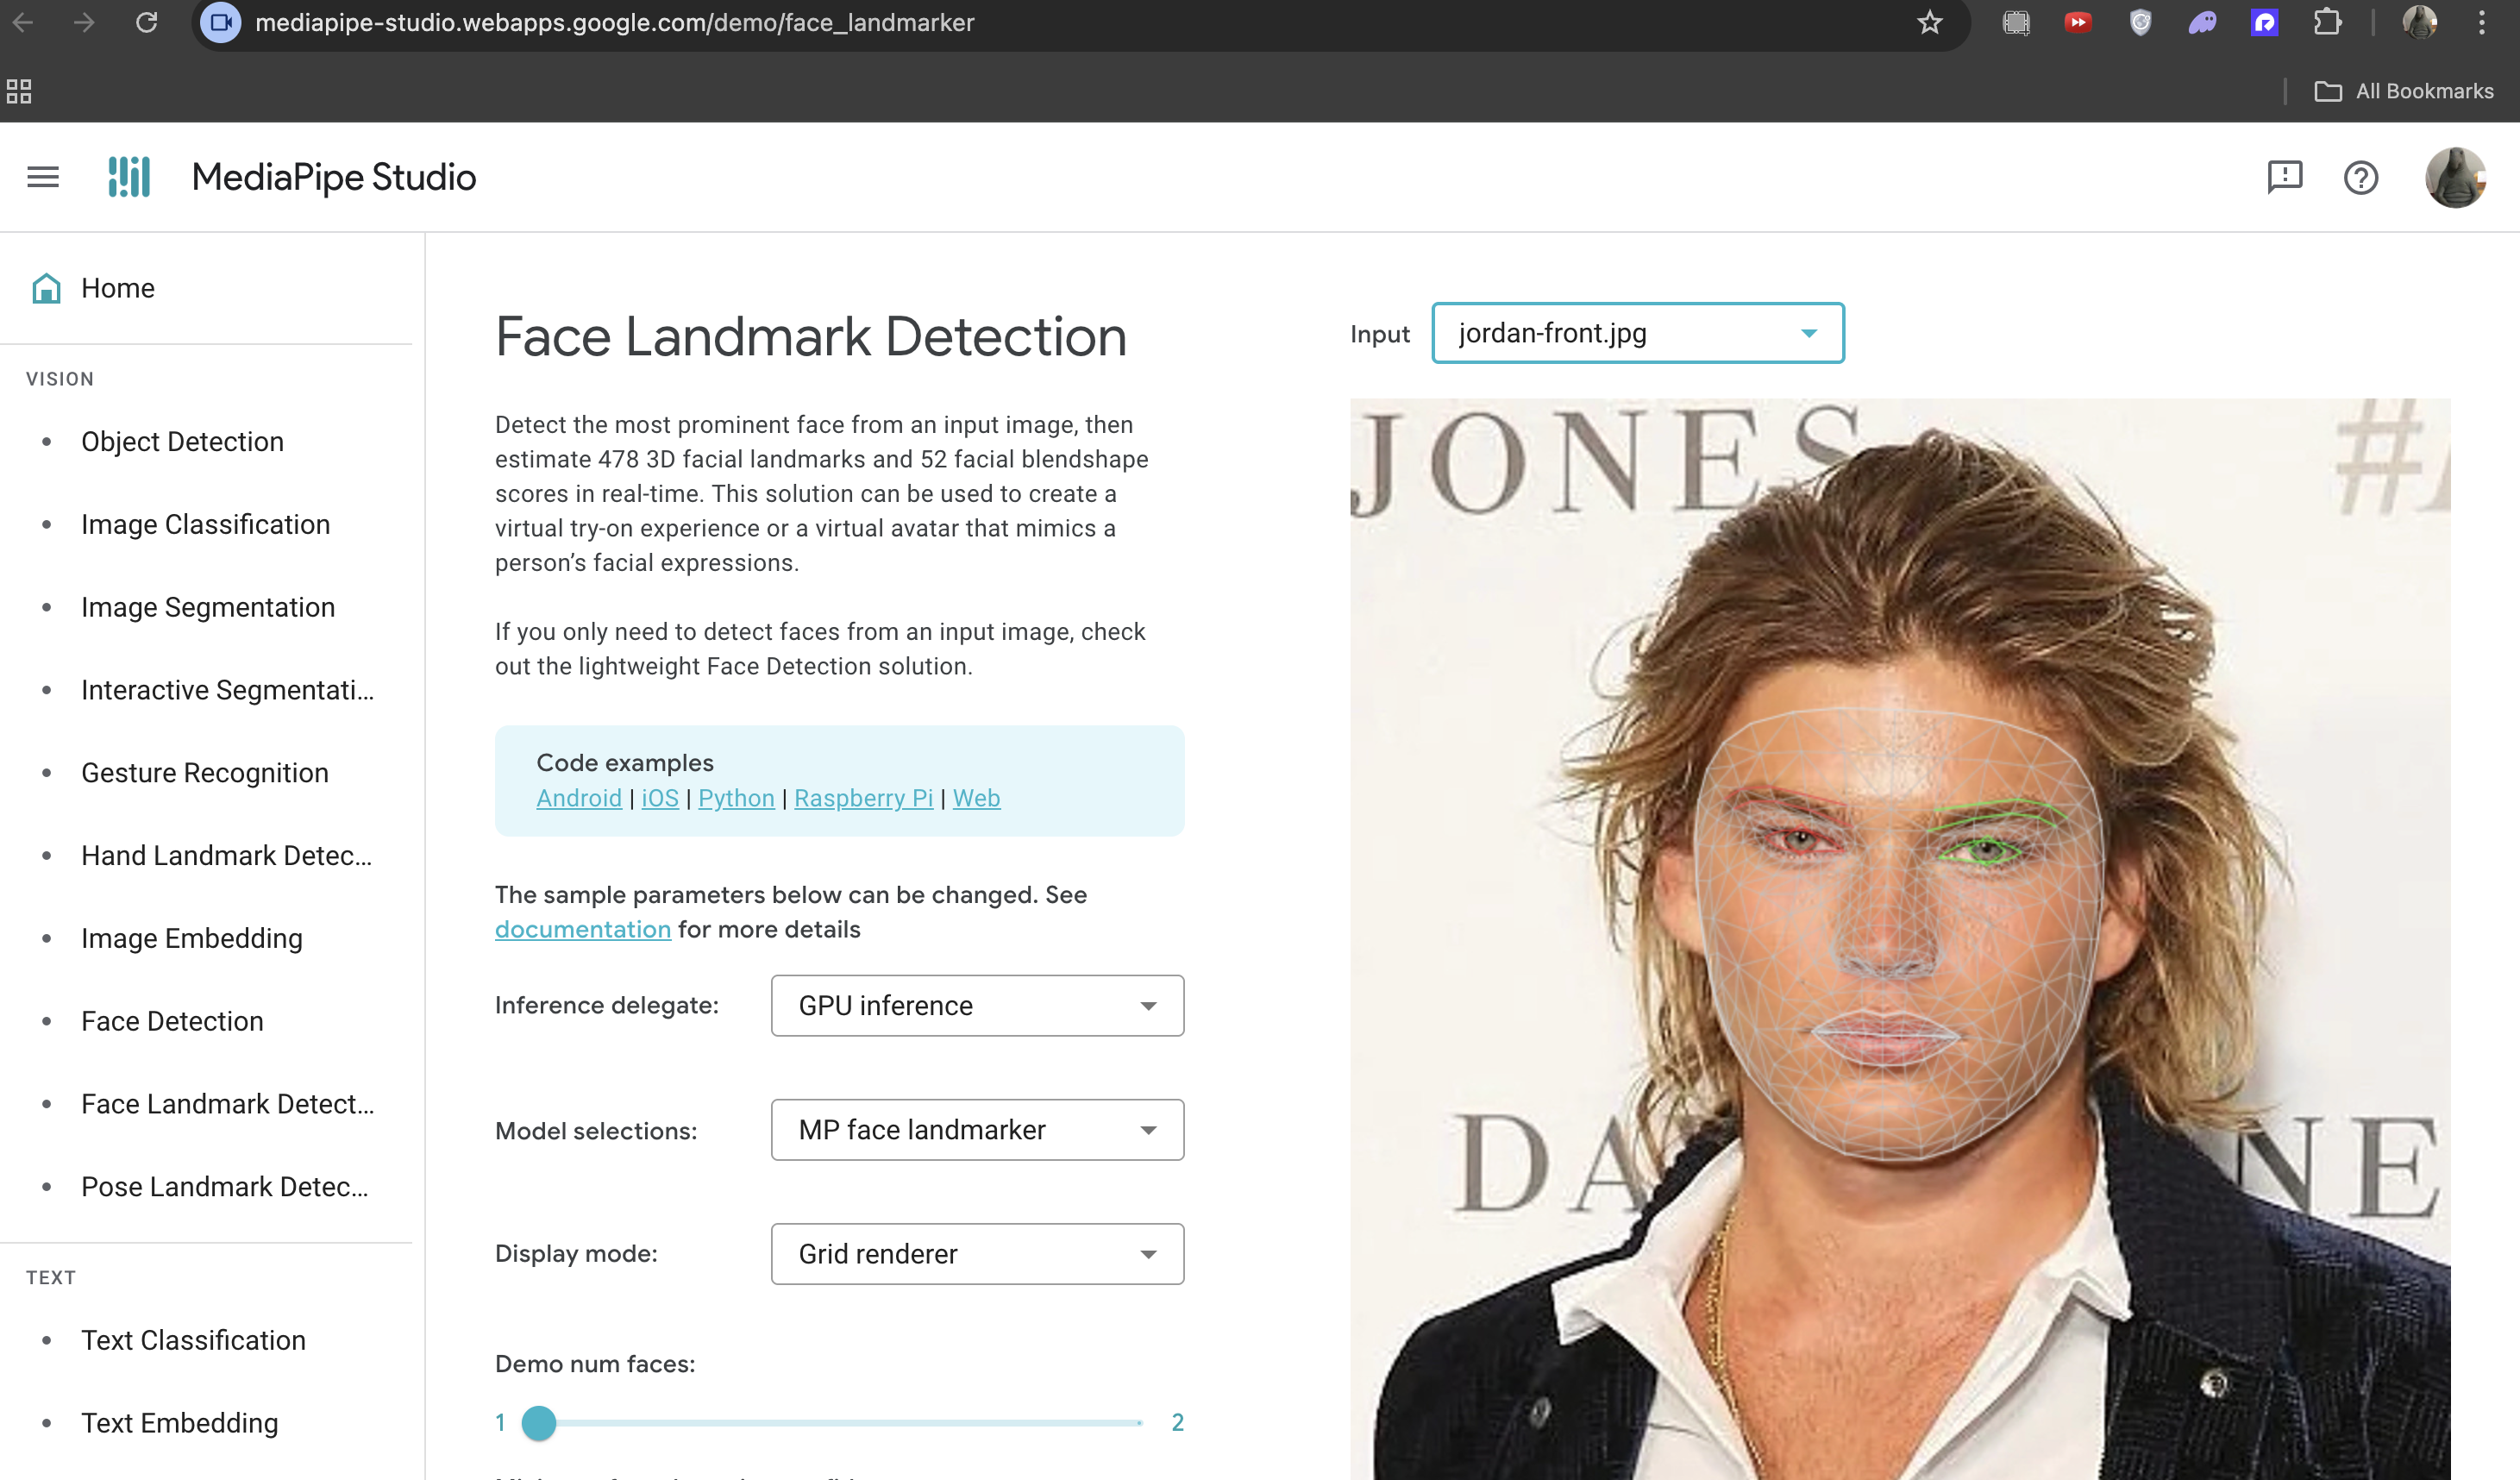Click the Demo num faces slider handle
2520x1480 pixels.
tap(539, 1422)
